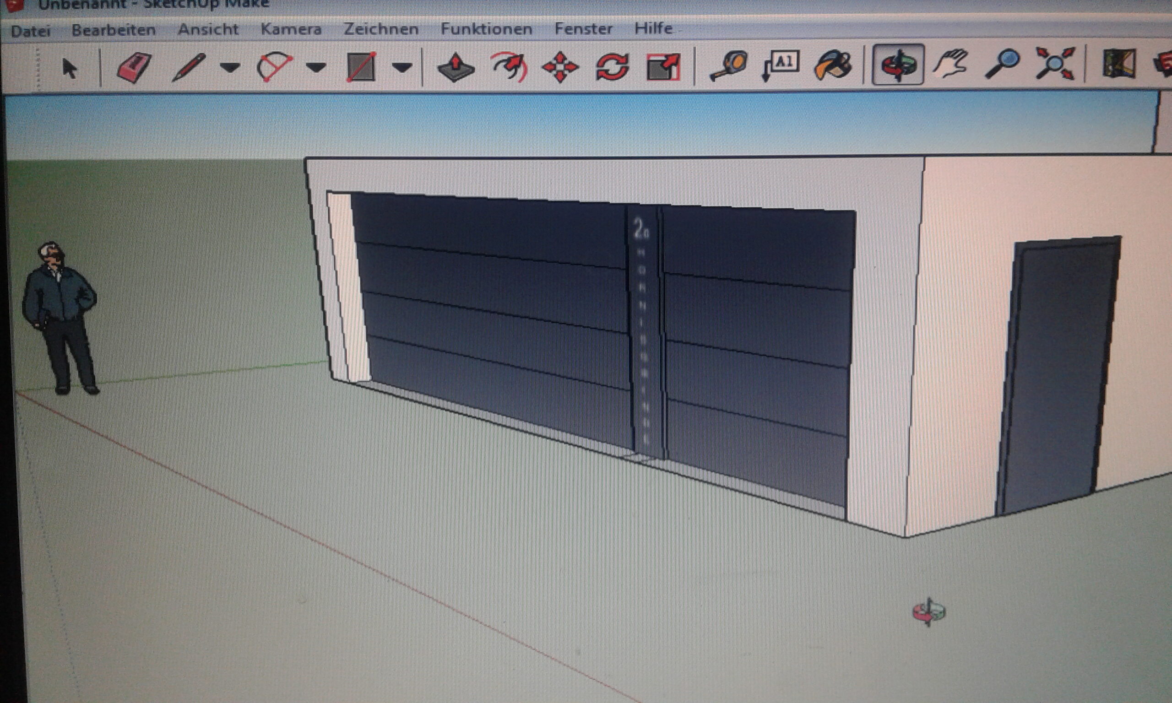The width and height of the screenshot is (1172, 703).
Task: Click the Zoom Extents tool
Action: pos(1054,63)
